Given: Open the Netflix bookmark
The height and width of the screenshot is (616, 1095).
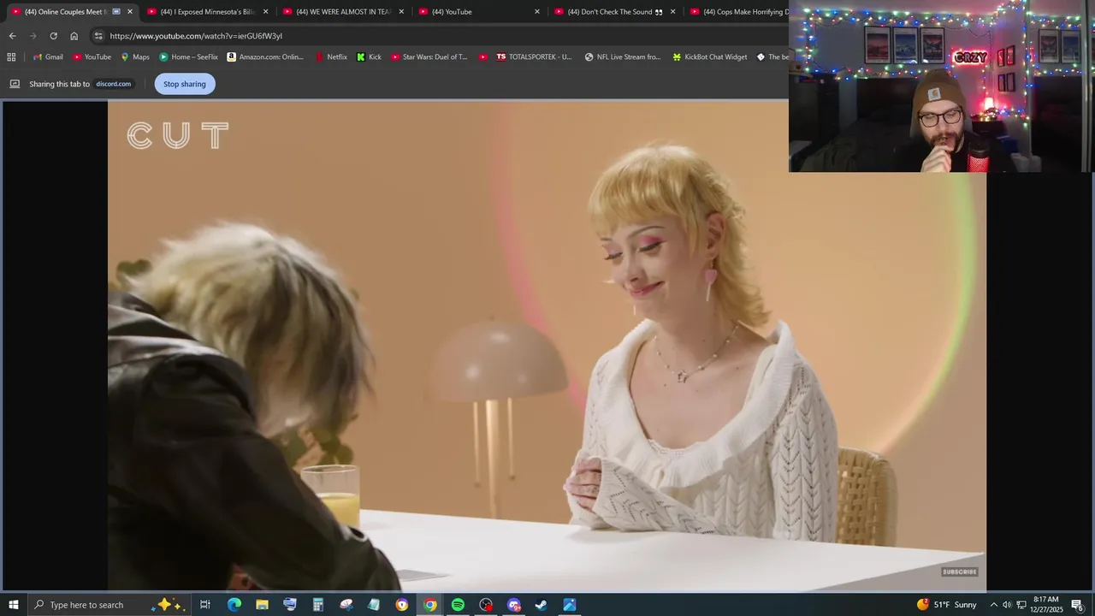Looking at the screenshot, I should (x=331, y=57).
